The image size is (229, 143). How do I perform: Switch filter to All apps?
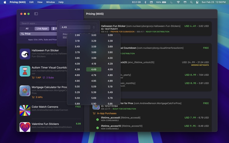click(27, 29)
